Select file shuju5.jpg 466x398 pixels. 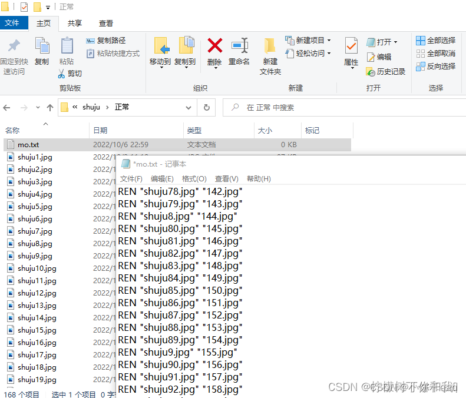coord(35,207)
